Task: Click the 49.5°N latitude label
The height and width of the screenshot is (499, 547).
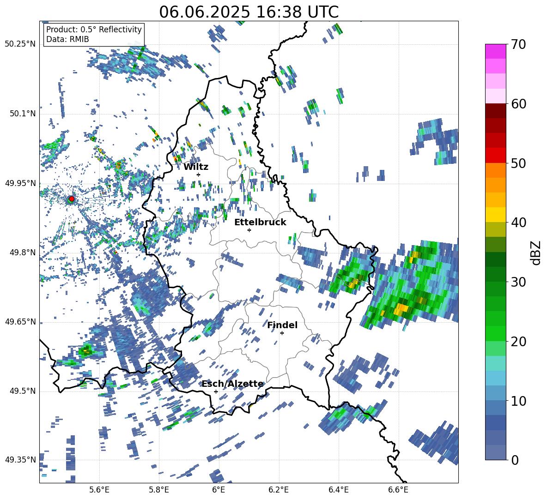Action: [23, 391]
